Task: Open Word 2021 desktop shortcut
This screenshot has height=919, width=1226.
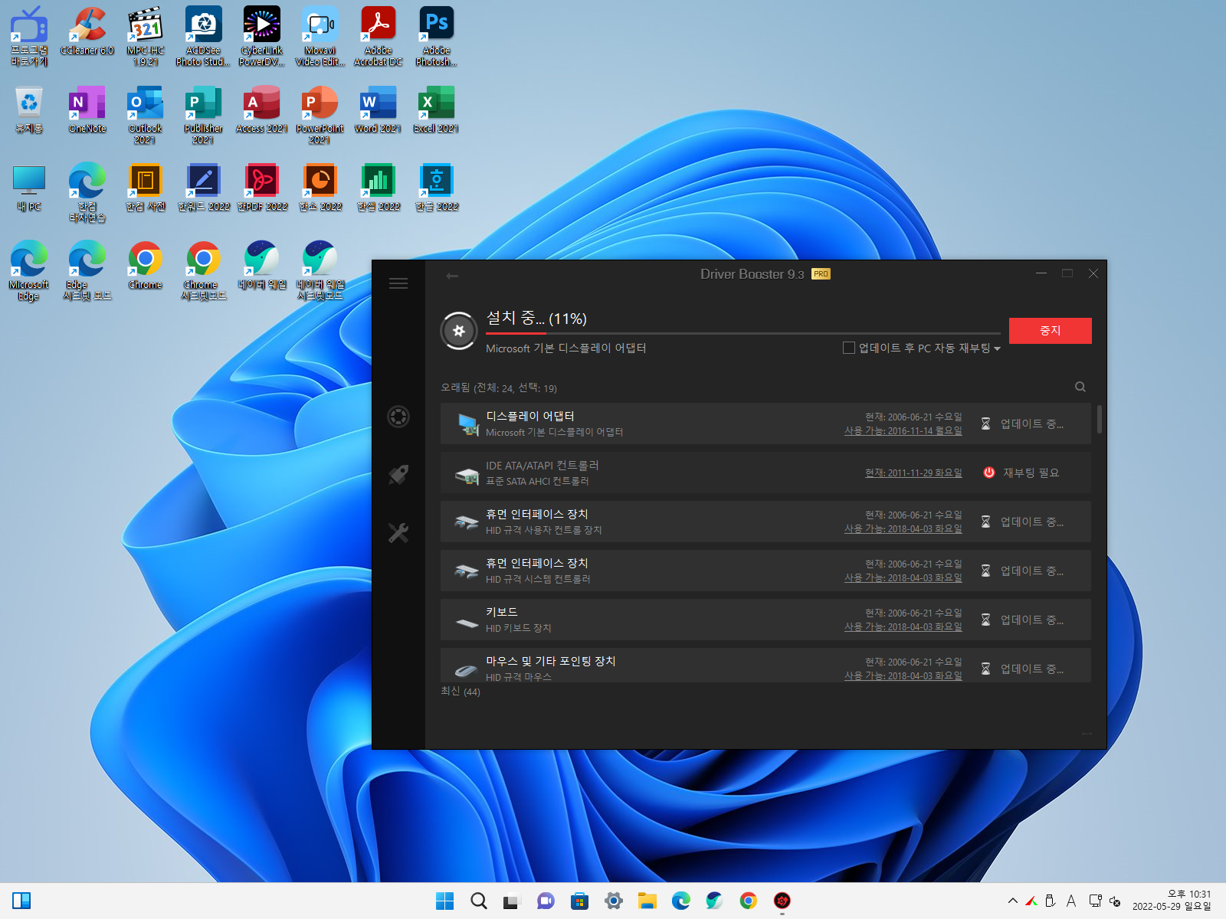Action: click(379, 110)
